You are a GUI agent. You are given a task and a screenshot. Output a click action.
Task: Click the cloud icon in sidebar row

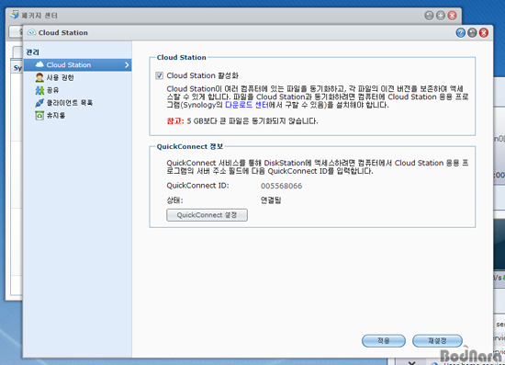[39, 64]
